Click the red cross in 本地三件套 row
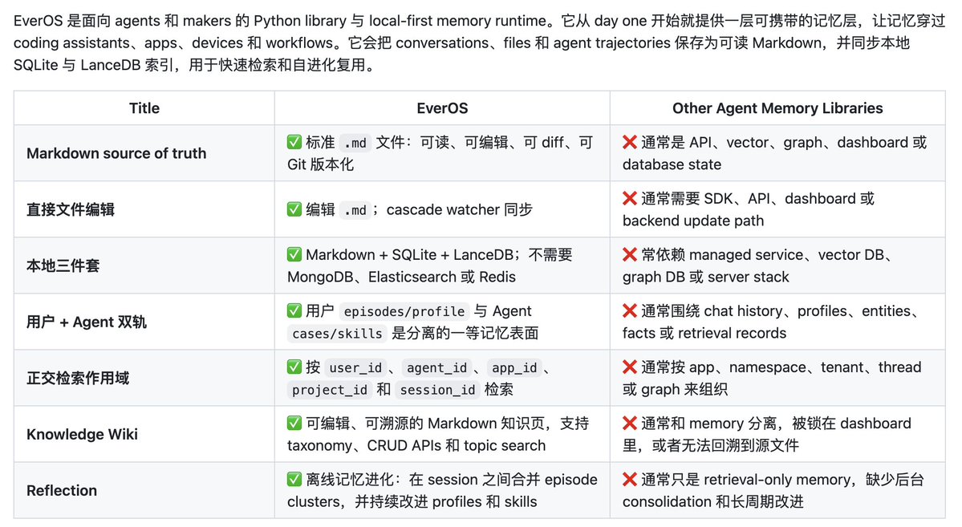Image resolution: width=962 pixels, height=527 pixels. click(x=630, y=254)
